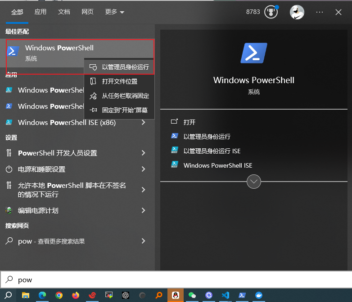Screen dimensions: 352x302
Task: Click Windows PowerShell ISE in preview pane
Action: [218, 165]
